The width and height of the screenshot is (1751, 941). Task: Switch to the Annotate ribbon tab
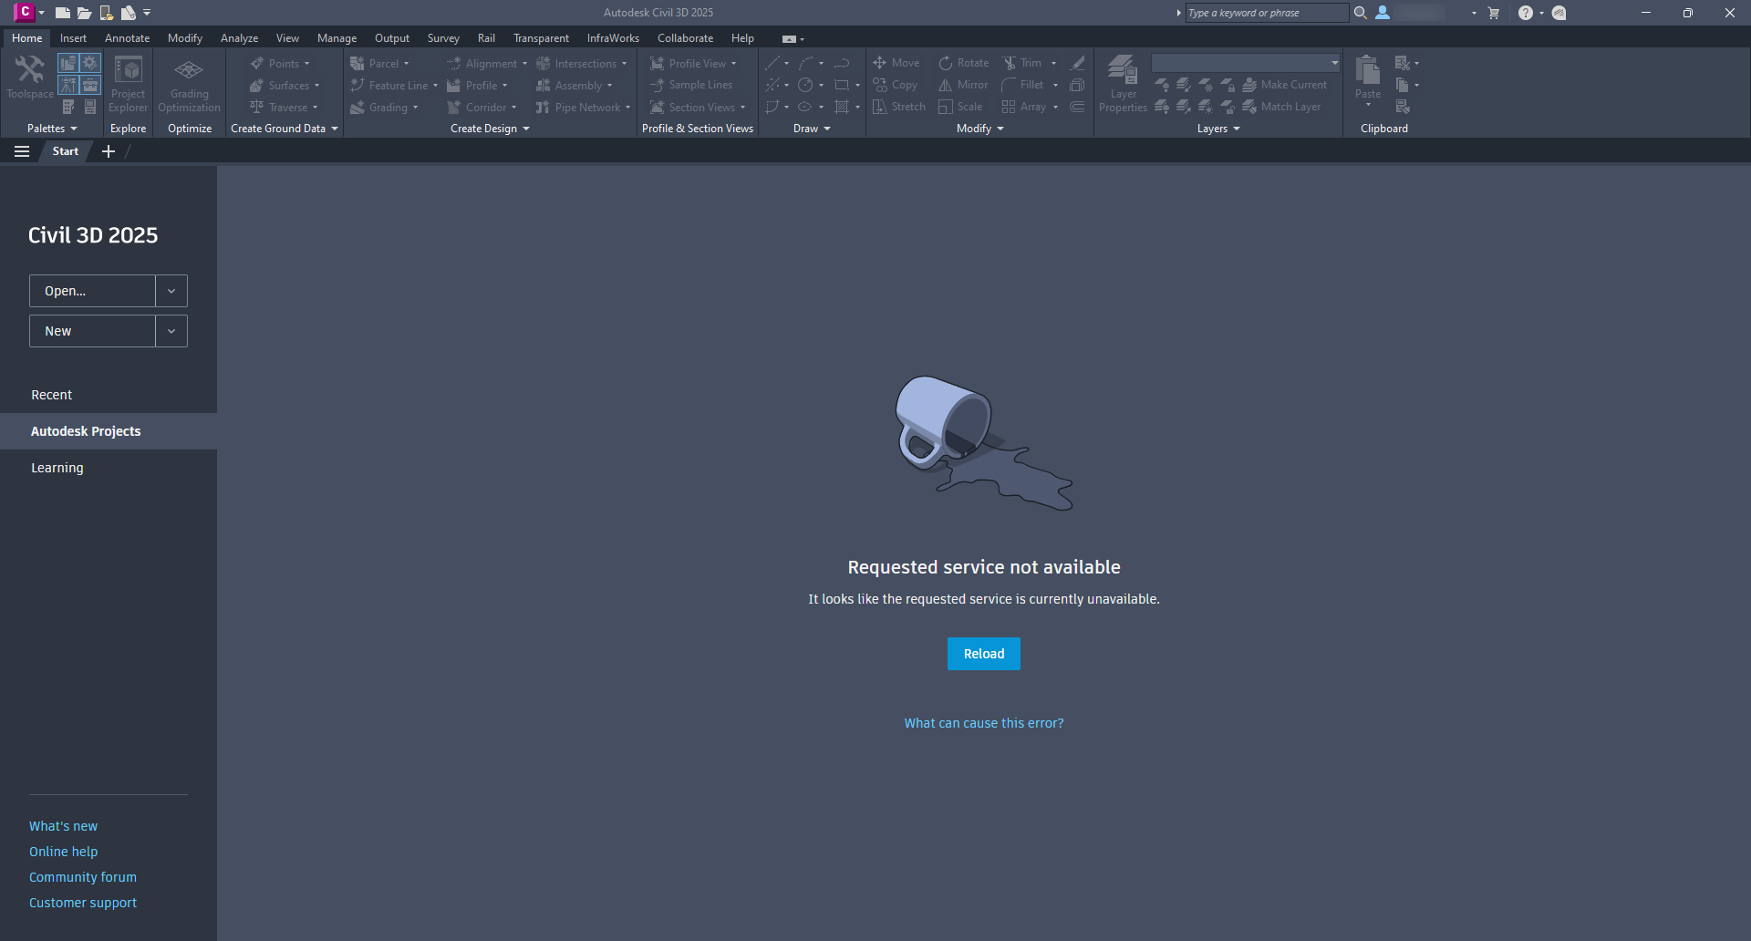point(127,37)
